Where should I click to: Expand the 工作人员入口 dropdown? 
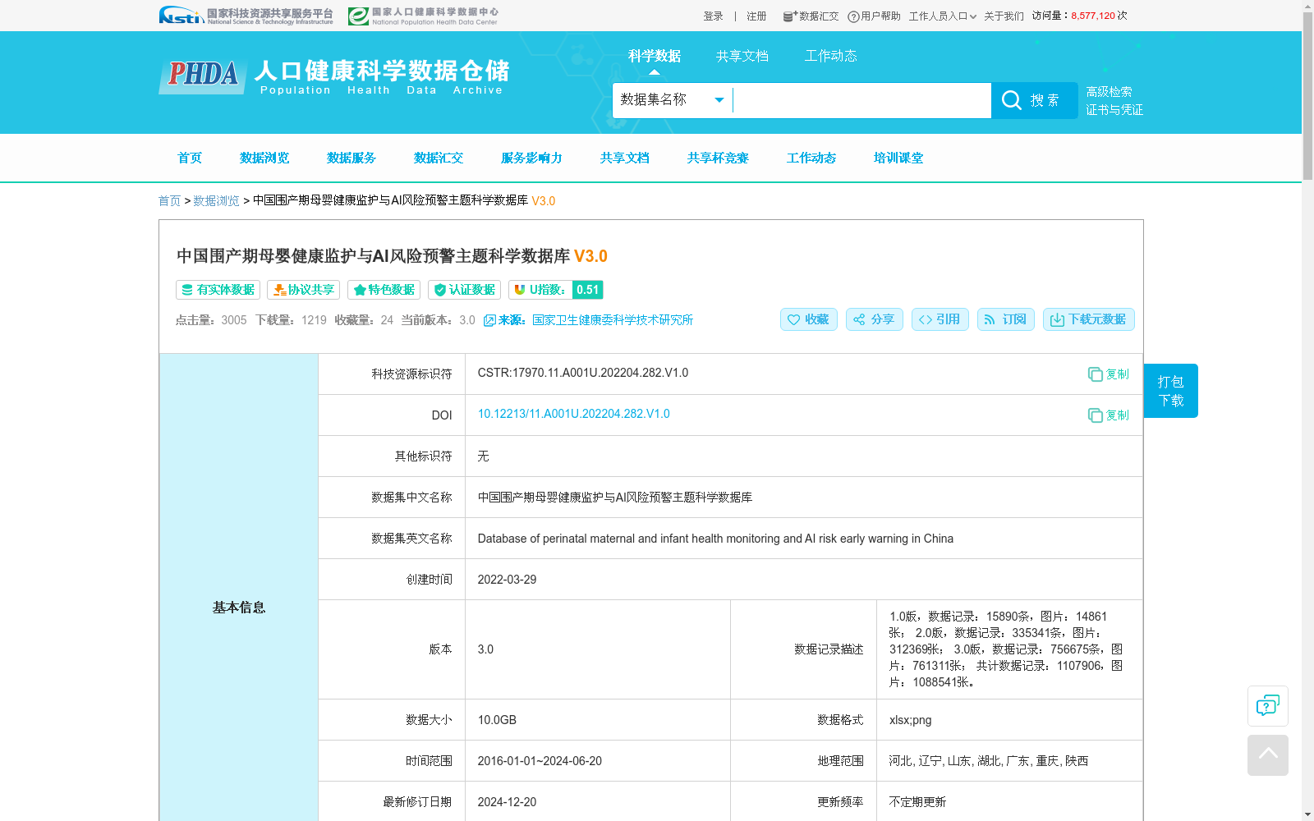942,16
